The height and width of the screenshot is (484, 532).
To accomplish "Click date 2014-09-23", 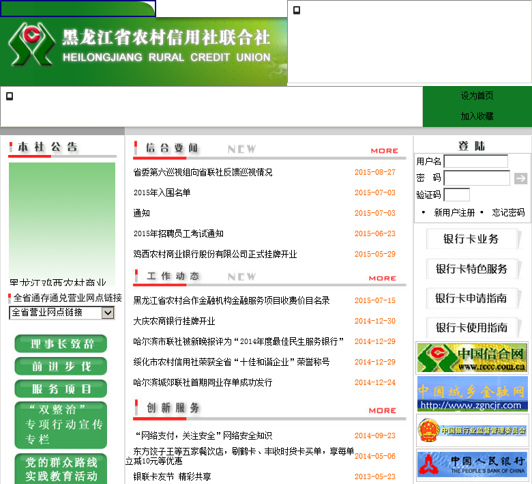I will (x=375, y=436).
